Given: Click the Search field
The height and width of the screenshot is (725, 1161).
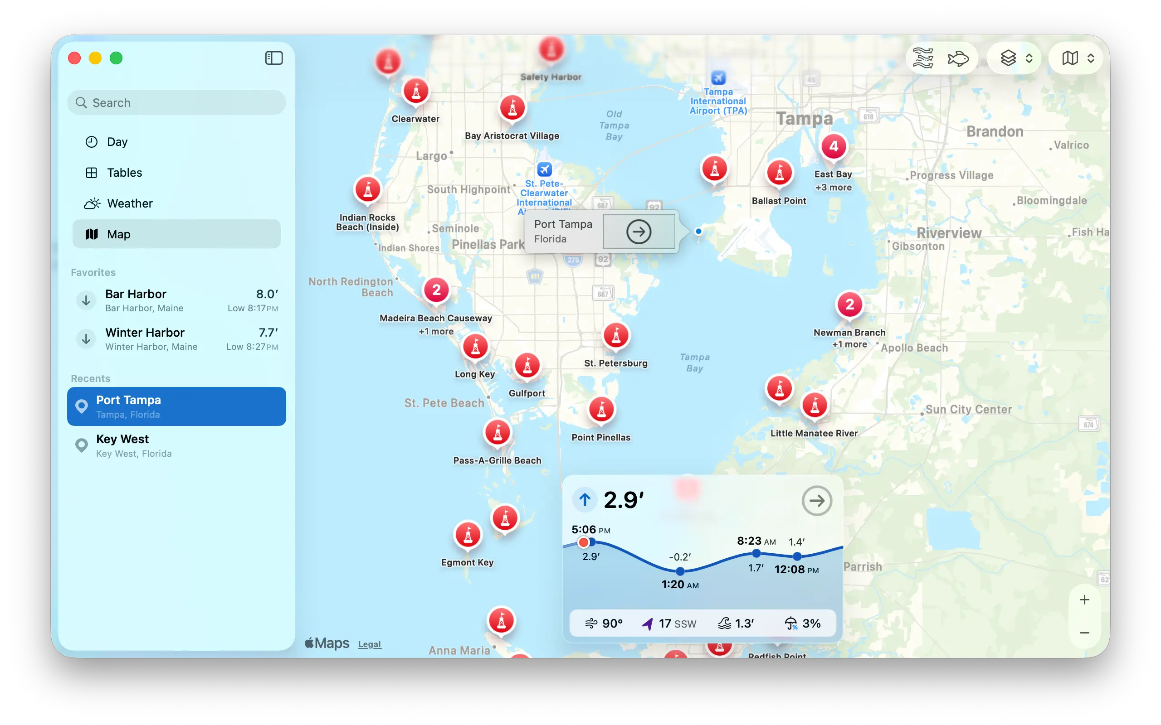Looking at the screenshot, I should pyautogui.click(x=176, y=102).
